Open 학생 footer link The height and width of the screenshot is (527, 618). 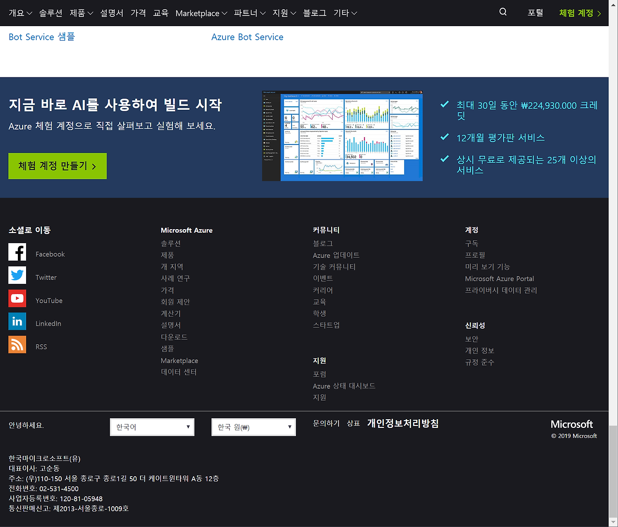click(x=320, y=313)
